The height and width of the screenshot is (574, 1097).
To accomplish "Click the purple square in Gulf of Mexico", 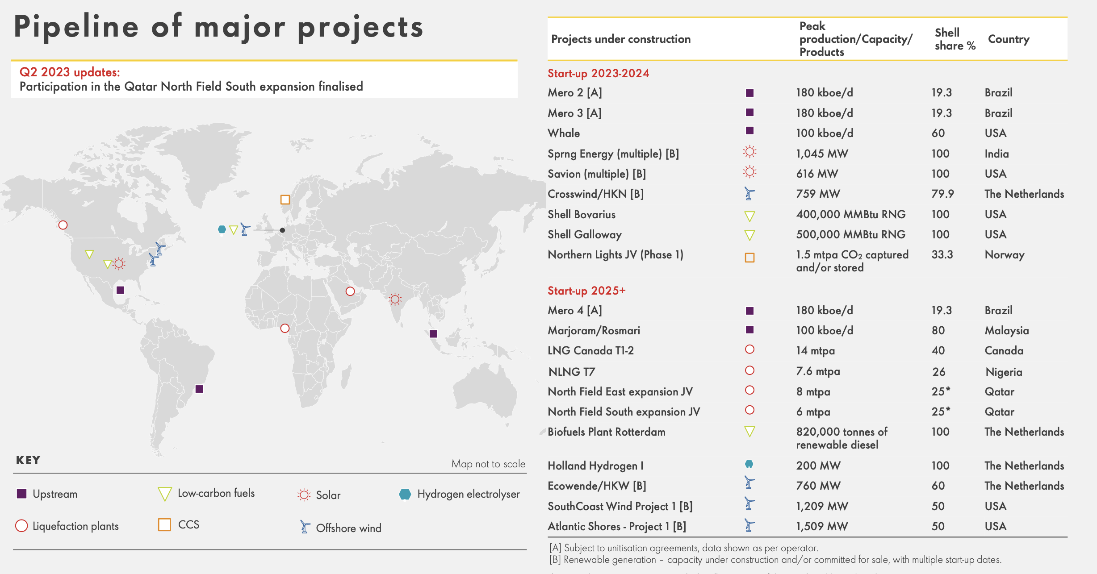I will pyautogui.click(x=120, y=290).
